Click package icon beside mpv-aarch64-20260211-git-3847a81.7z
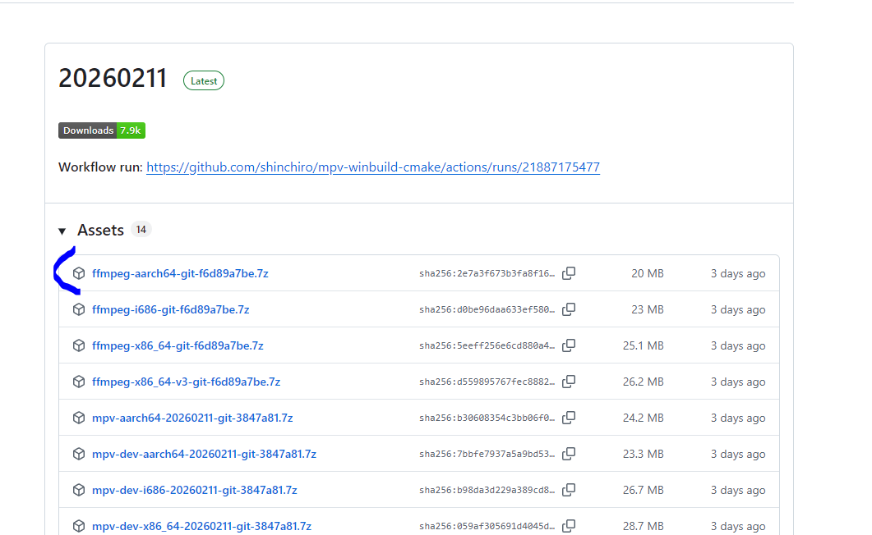 (x=79, y=418)
